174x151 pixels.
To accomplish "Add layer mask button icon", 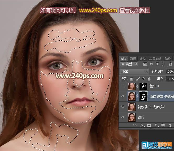I will click(149, 125).
